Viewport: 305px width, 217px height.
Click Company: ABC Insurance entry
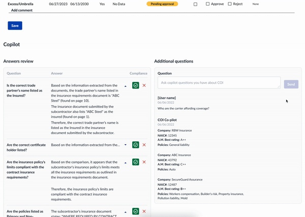coord(174,155)
